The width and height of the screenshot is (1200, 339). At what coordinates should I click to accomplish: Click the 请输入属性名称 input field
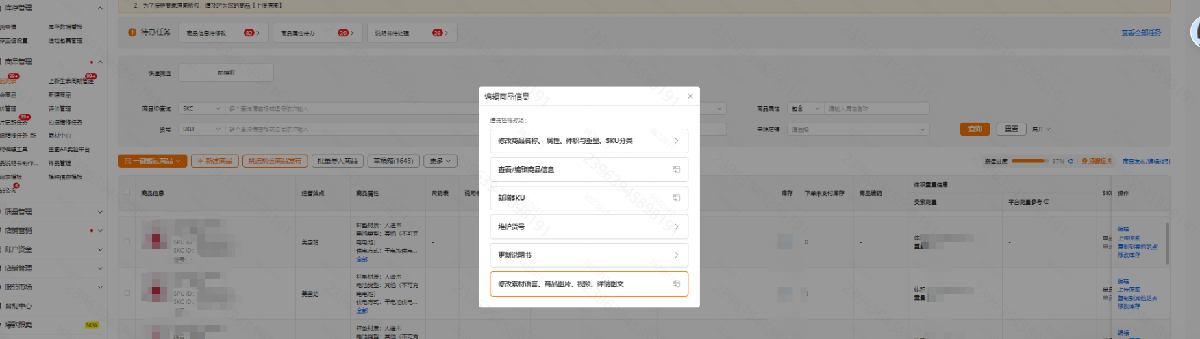coord(877,108)
